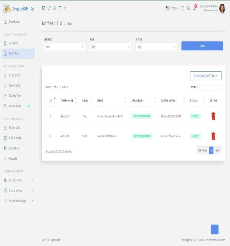Delete the Base Tariff with trash icon
This screenshot has width=230, height=246.
tap(213, 116)
